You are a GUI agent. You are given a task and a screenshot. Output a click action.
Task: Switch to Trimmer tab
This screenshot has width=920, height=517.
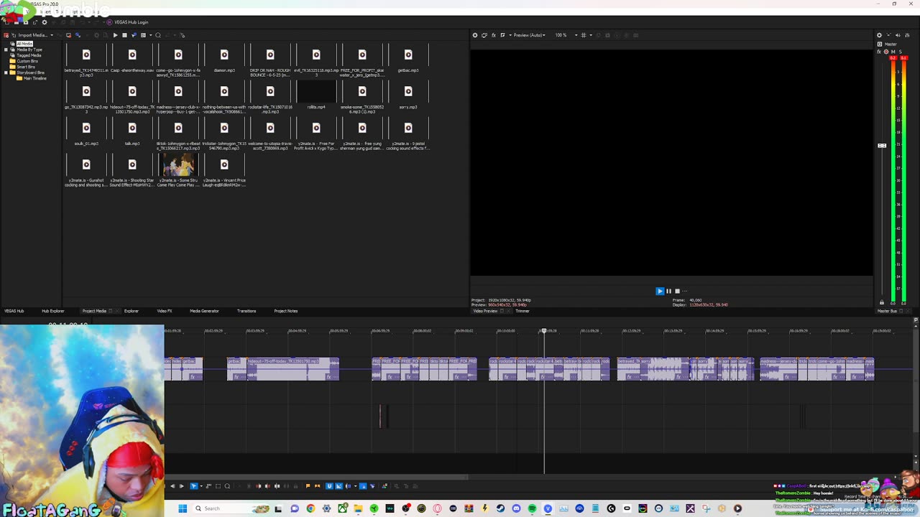pos(523,311)
